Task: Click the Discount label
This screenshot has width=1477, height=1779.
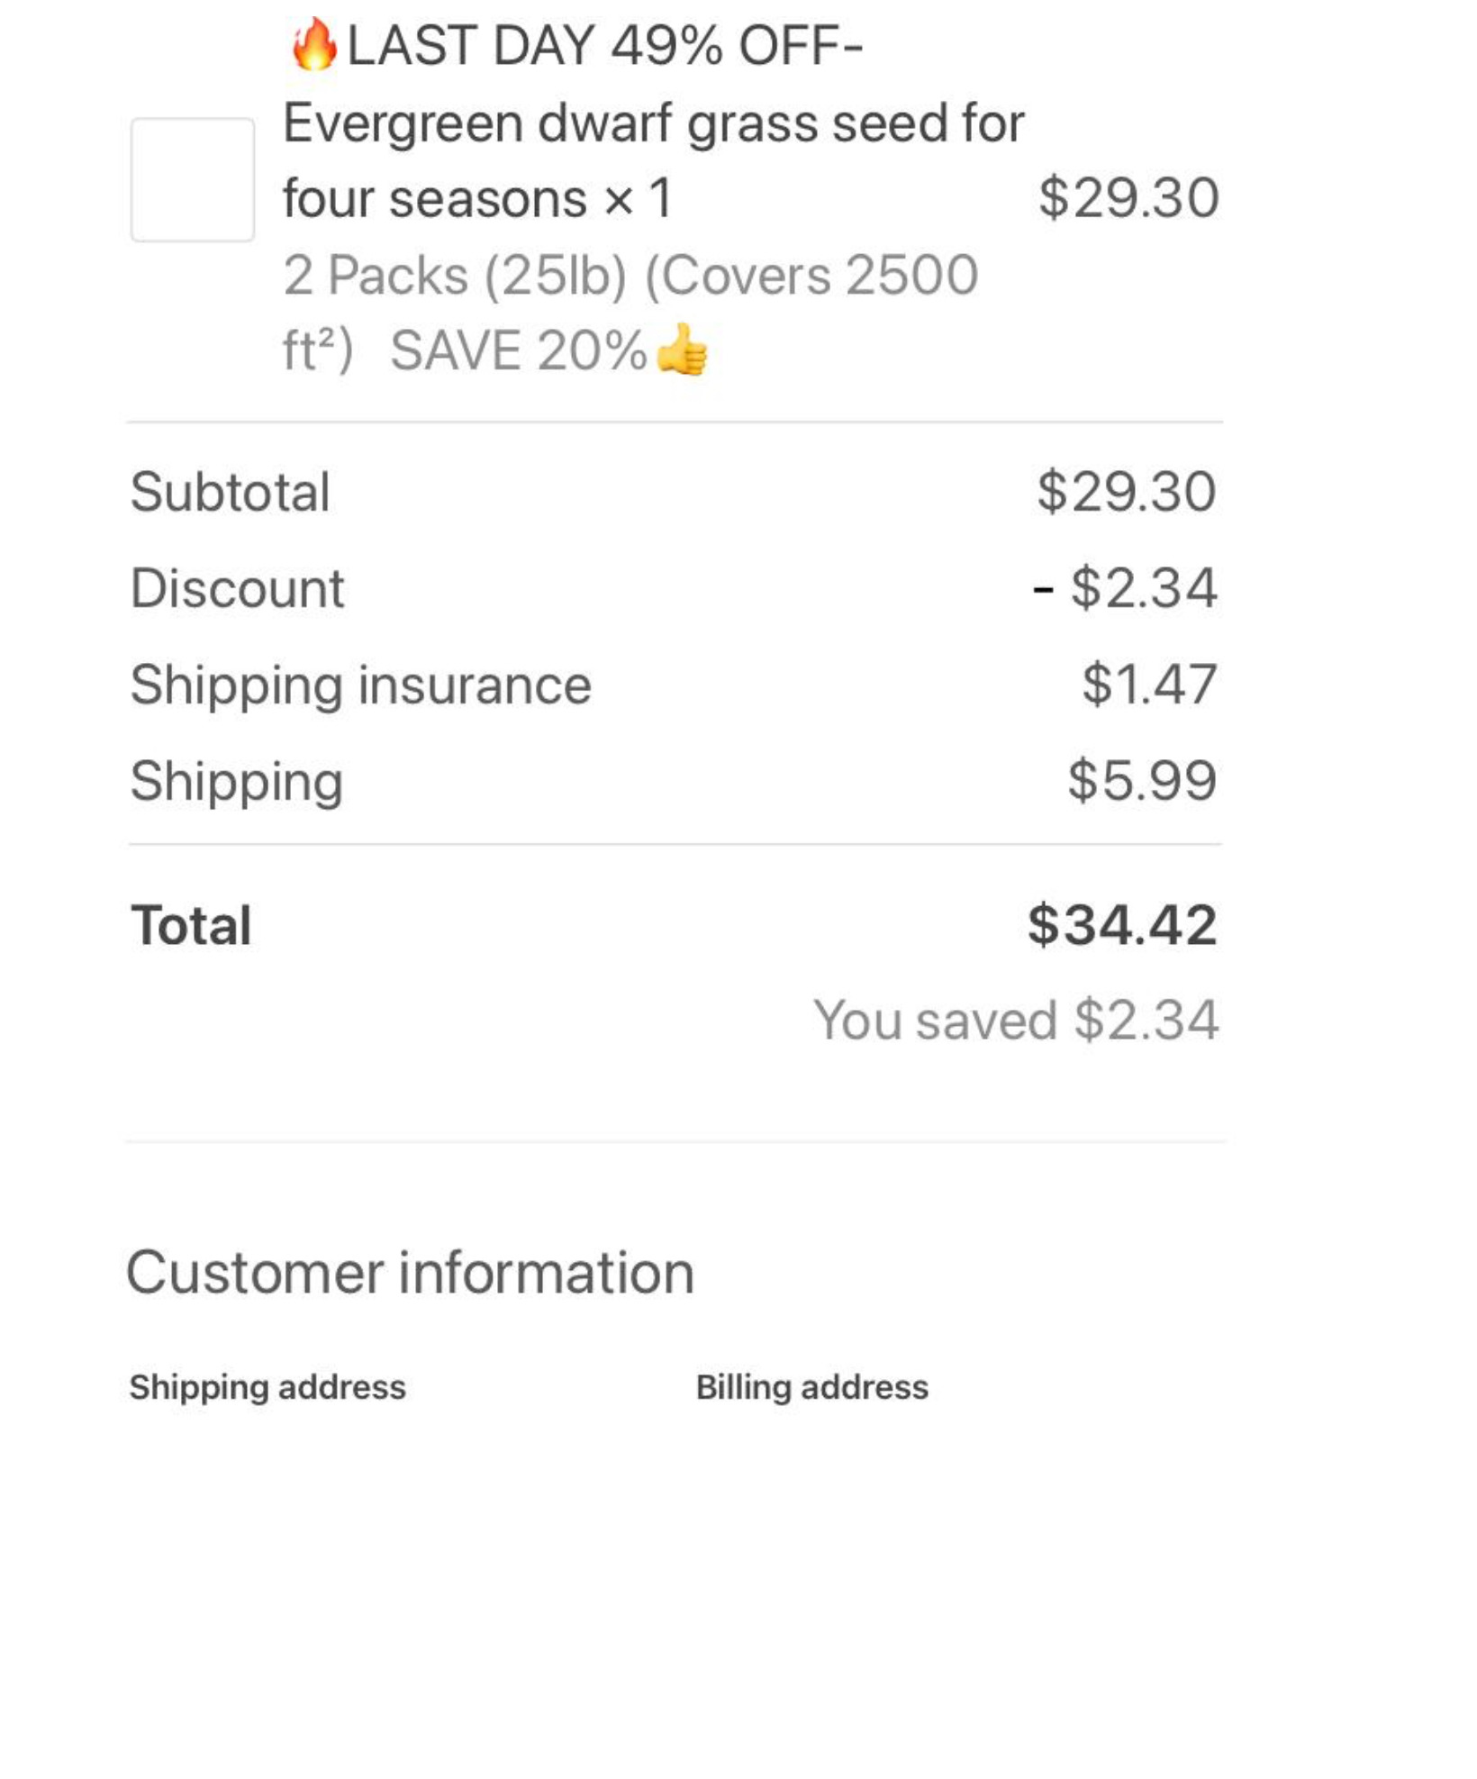Action: [x=238, y=588]
